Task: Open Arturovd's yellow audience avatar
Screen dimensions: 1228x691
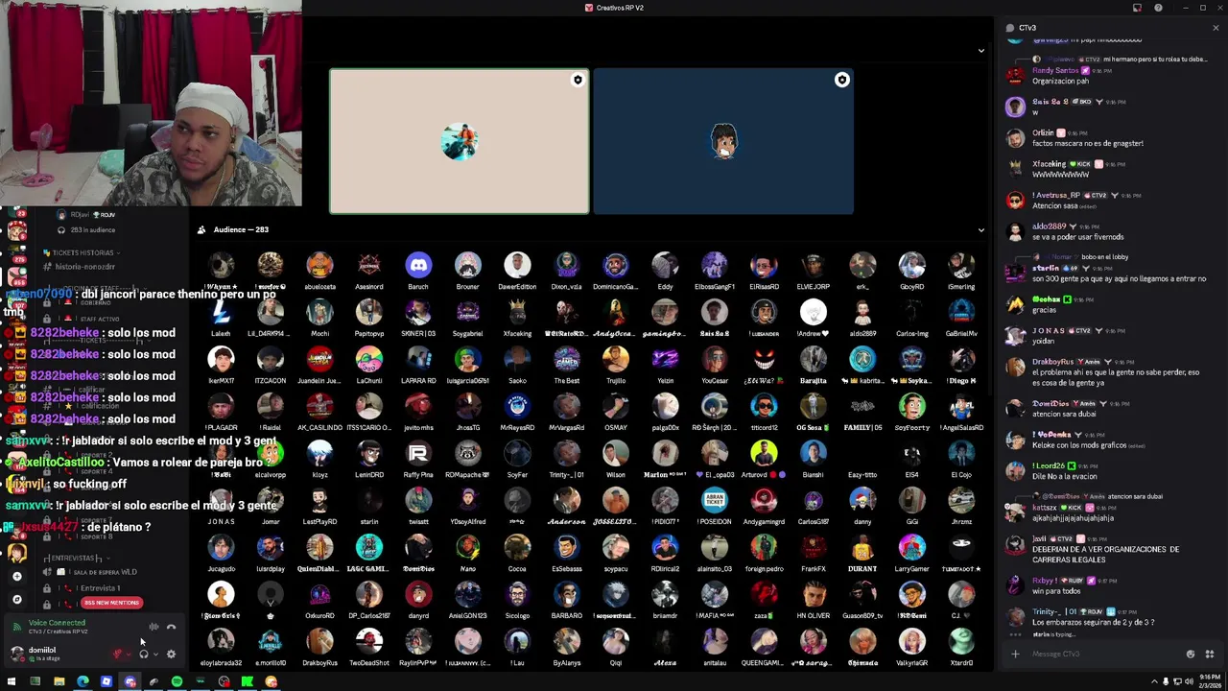Action: [x=764, y=453]
